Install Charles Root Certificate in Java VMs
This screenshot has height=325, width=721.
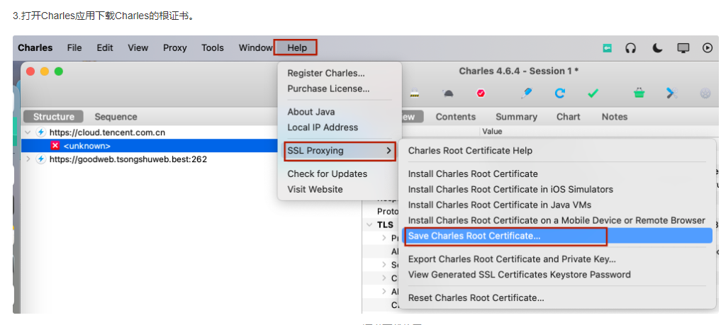(499, 205)
